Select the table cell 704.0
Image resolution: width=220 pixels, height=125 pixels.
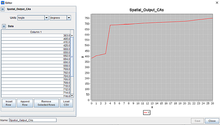[x=36, y=76]
